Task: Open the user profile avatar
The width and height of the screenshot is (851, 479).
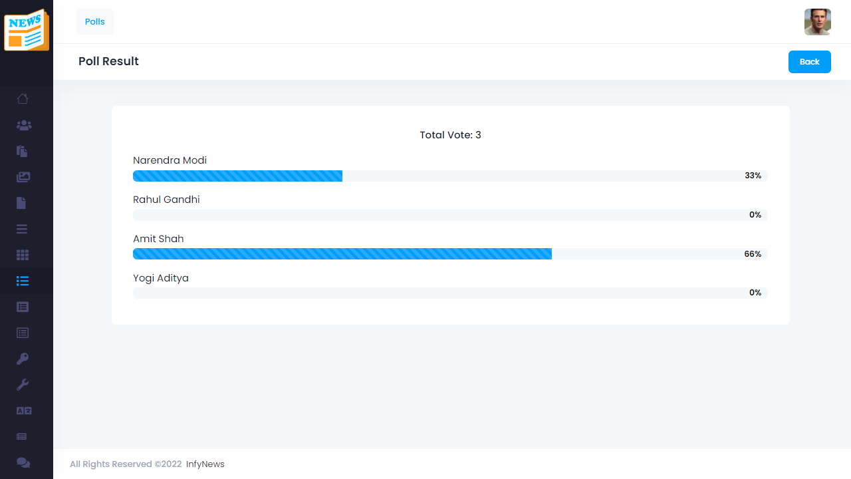Action: [818, 22]
